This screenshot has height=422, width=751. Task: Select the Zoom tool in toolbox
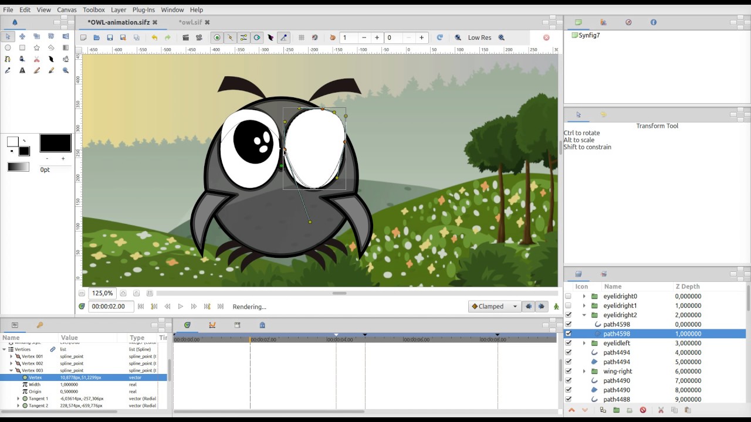pyautogui.click(x=65, y=70)
